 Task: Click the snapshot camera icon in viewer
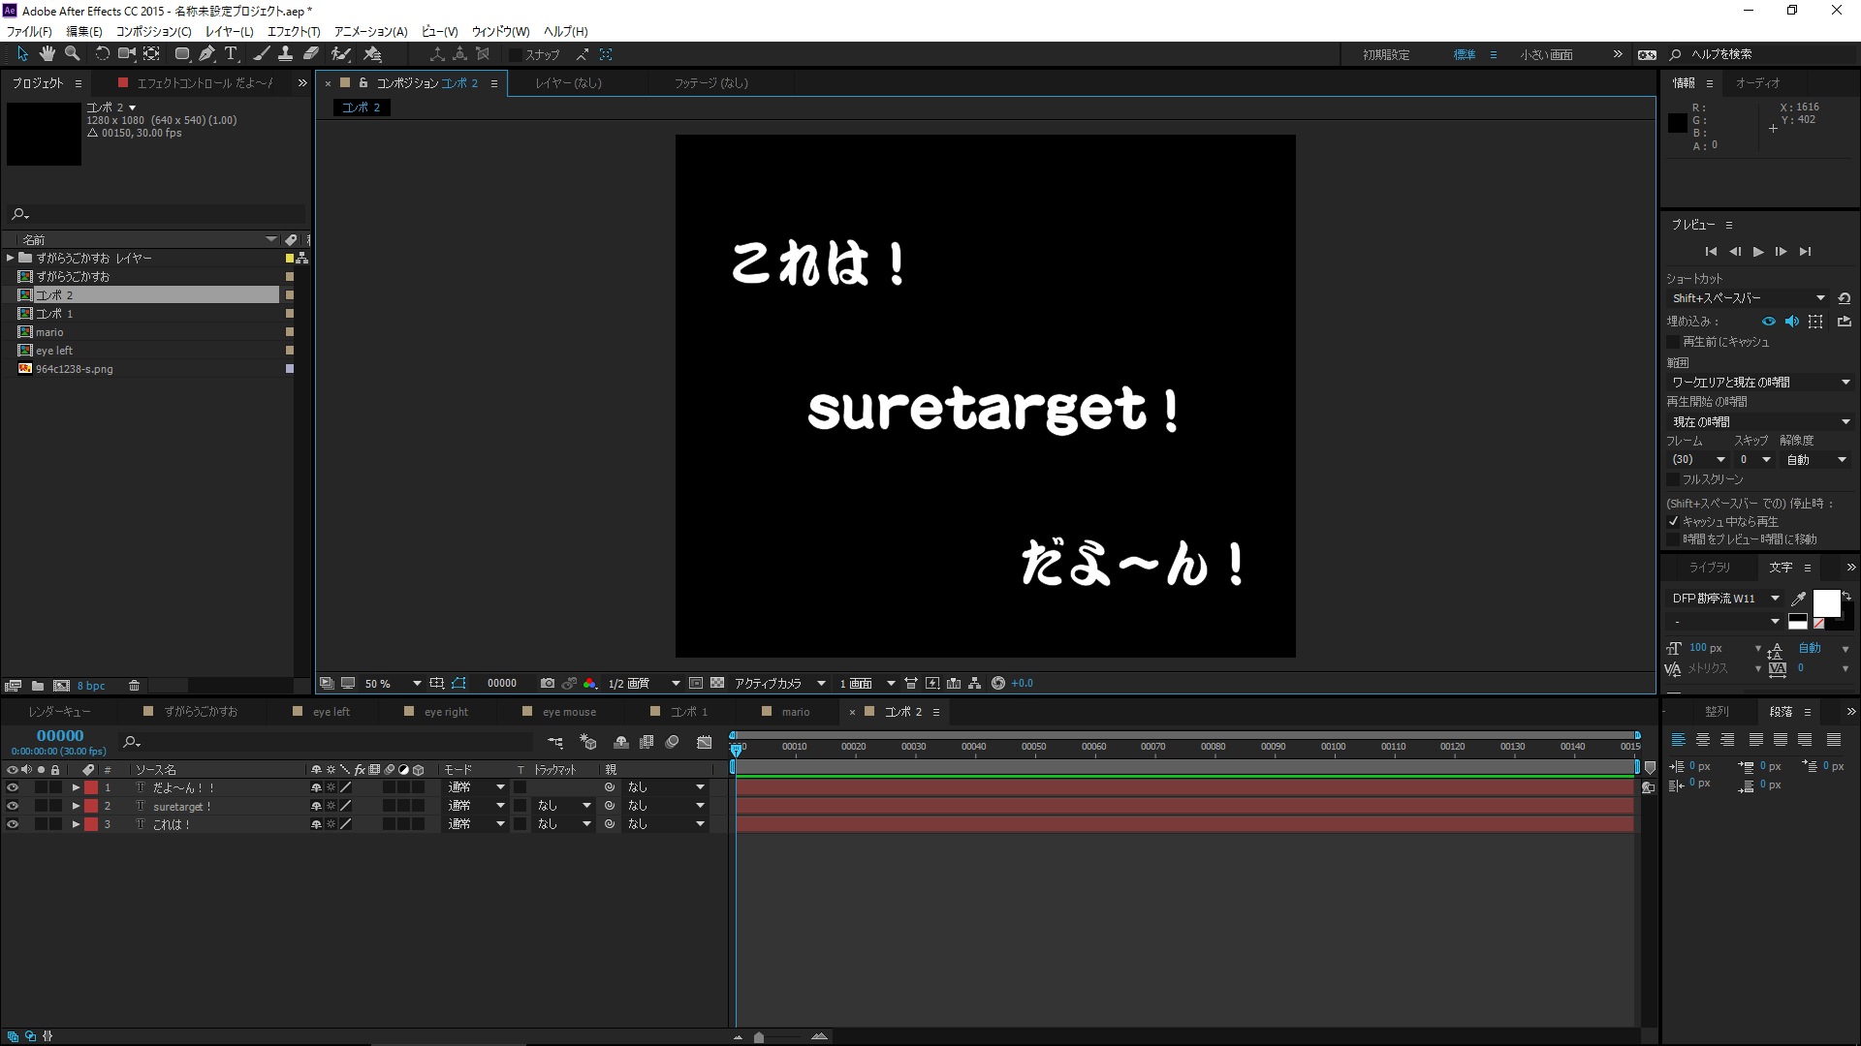tap(548, 684)
